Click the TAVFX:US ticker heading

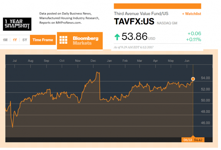pos(134,21)
